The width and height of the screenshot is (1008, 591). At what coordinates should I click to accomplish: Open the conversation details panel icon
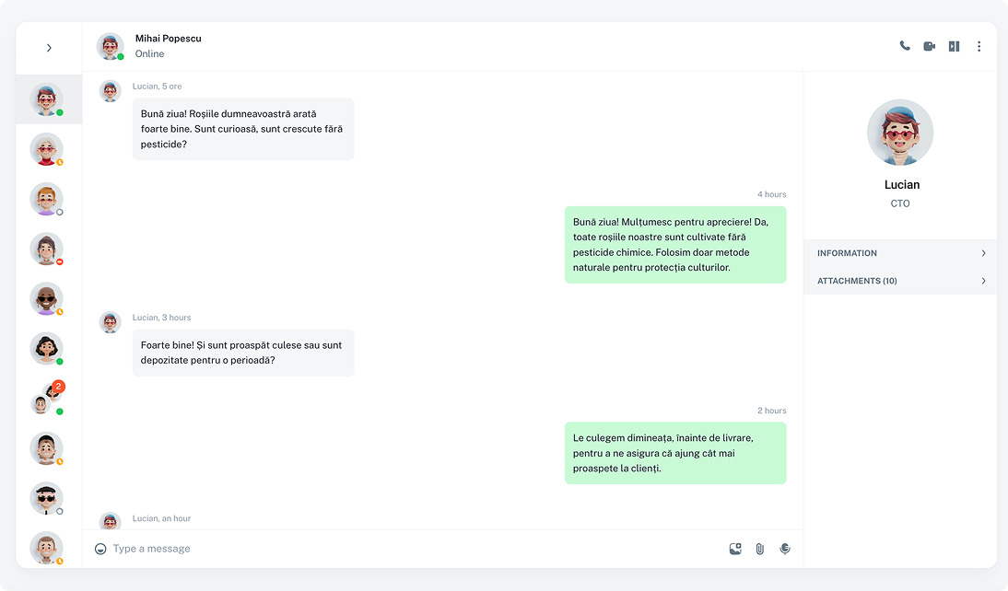(954, 45)
